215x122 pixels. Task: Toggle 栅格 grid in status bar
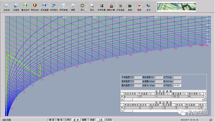tap(60, 120)
